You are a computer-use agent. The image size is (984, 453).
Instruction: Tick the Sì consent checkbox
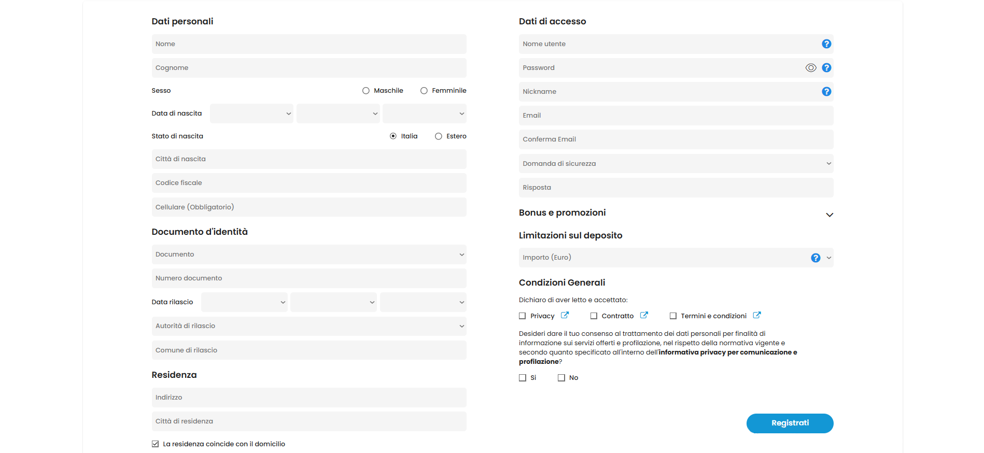click(x=523, y=378)
